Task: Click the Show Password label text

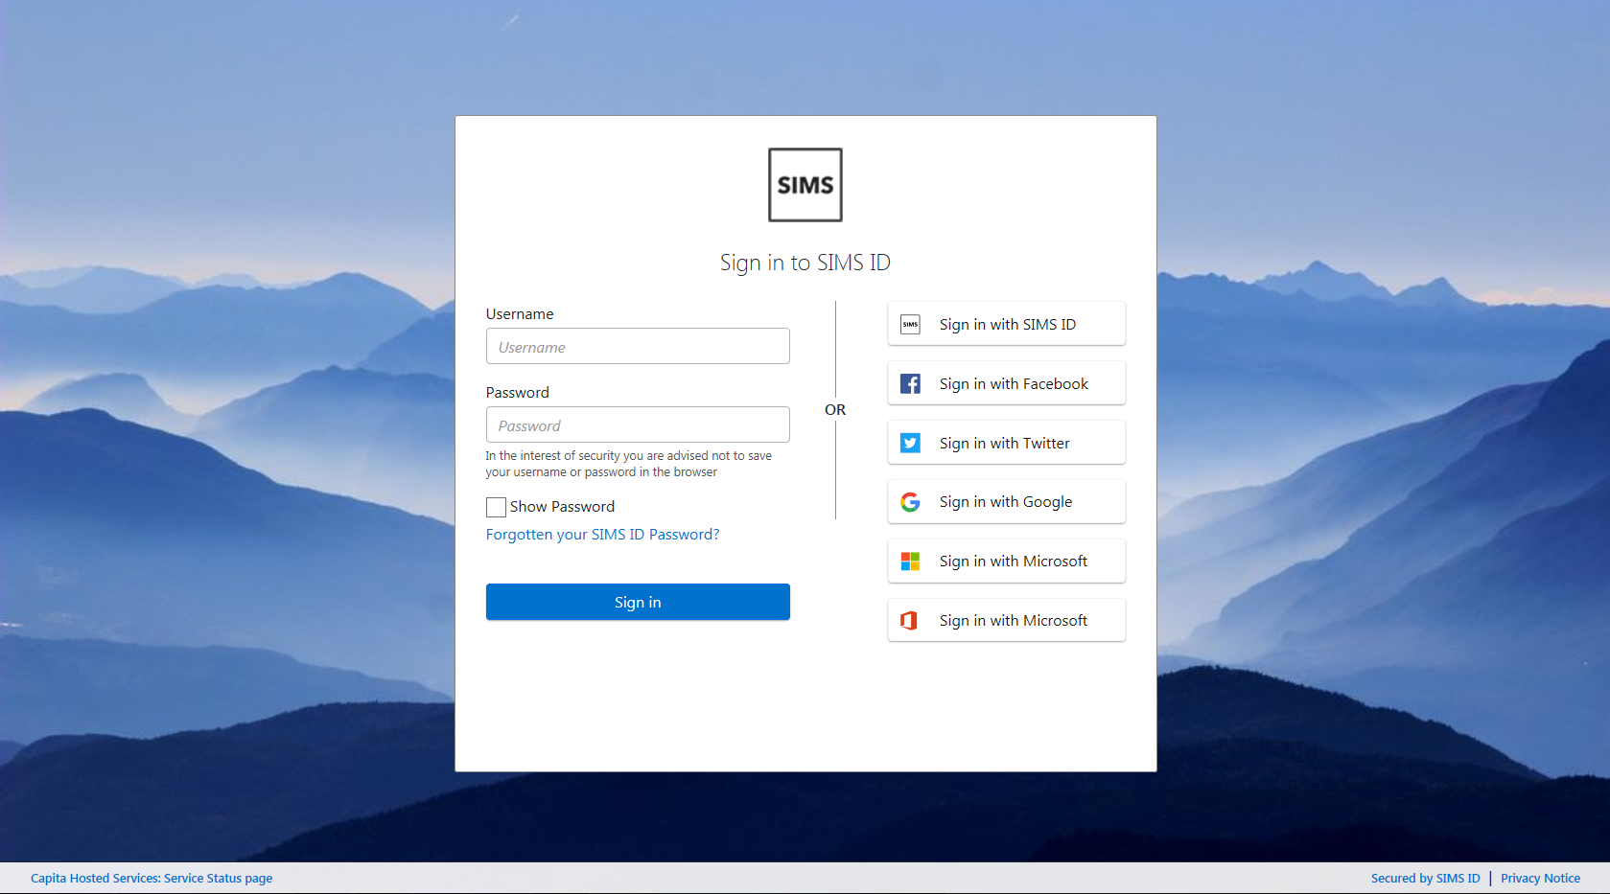Action: pyautogui.click(x=562, y=507)
